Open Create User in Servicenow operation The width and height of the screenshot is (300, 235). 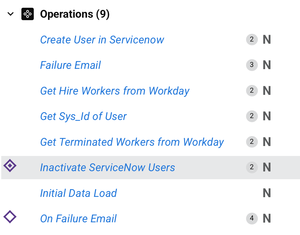coord(102,40)
